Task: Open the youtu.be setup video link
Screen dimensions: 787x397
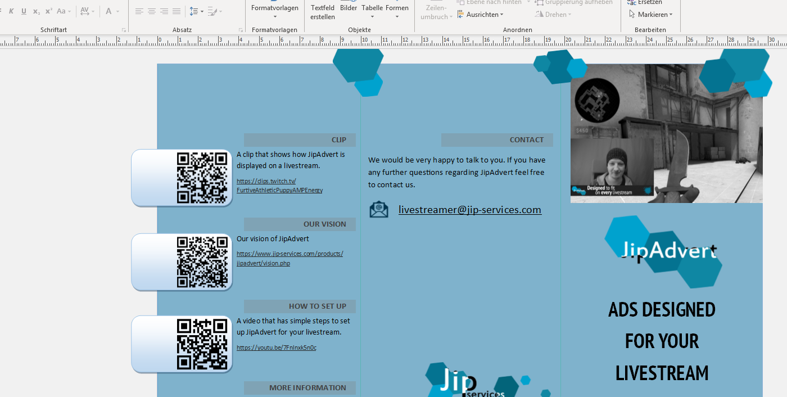Action: tap(276, 348)
